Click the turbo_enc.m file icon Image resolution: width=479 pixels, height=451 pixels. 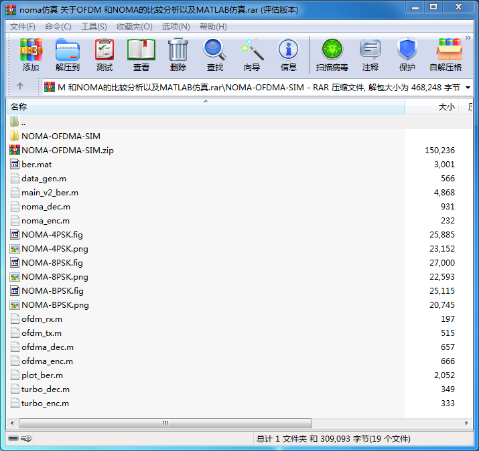15,403
